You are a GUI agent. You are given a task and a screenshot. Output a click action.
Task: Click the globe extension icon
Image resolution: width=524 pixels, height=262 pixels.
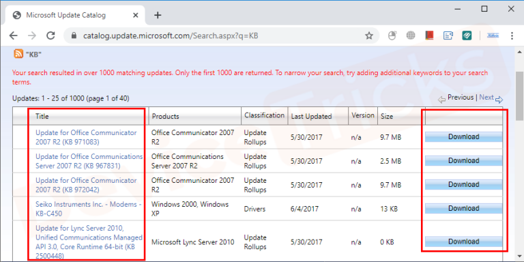tap(411, 35)
